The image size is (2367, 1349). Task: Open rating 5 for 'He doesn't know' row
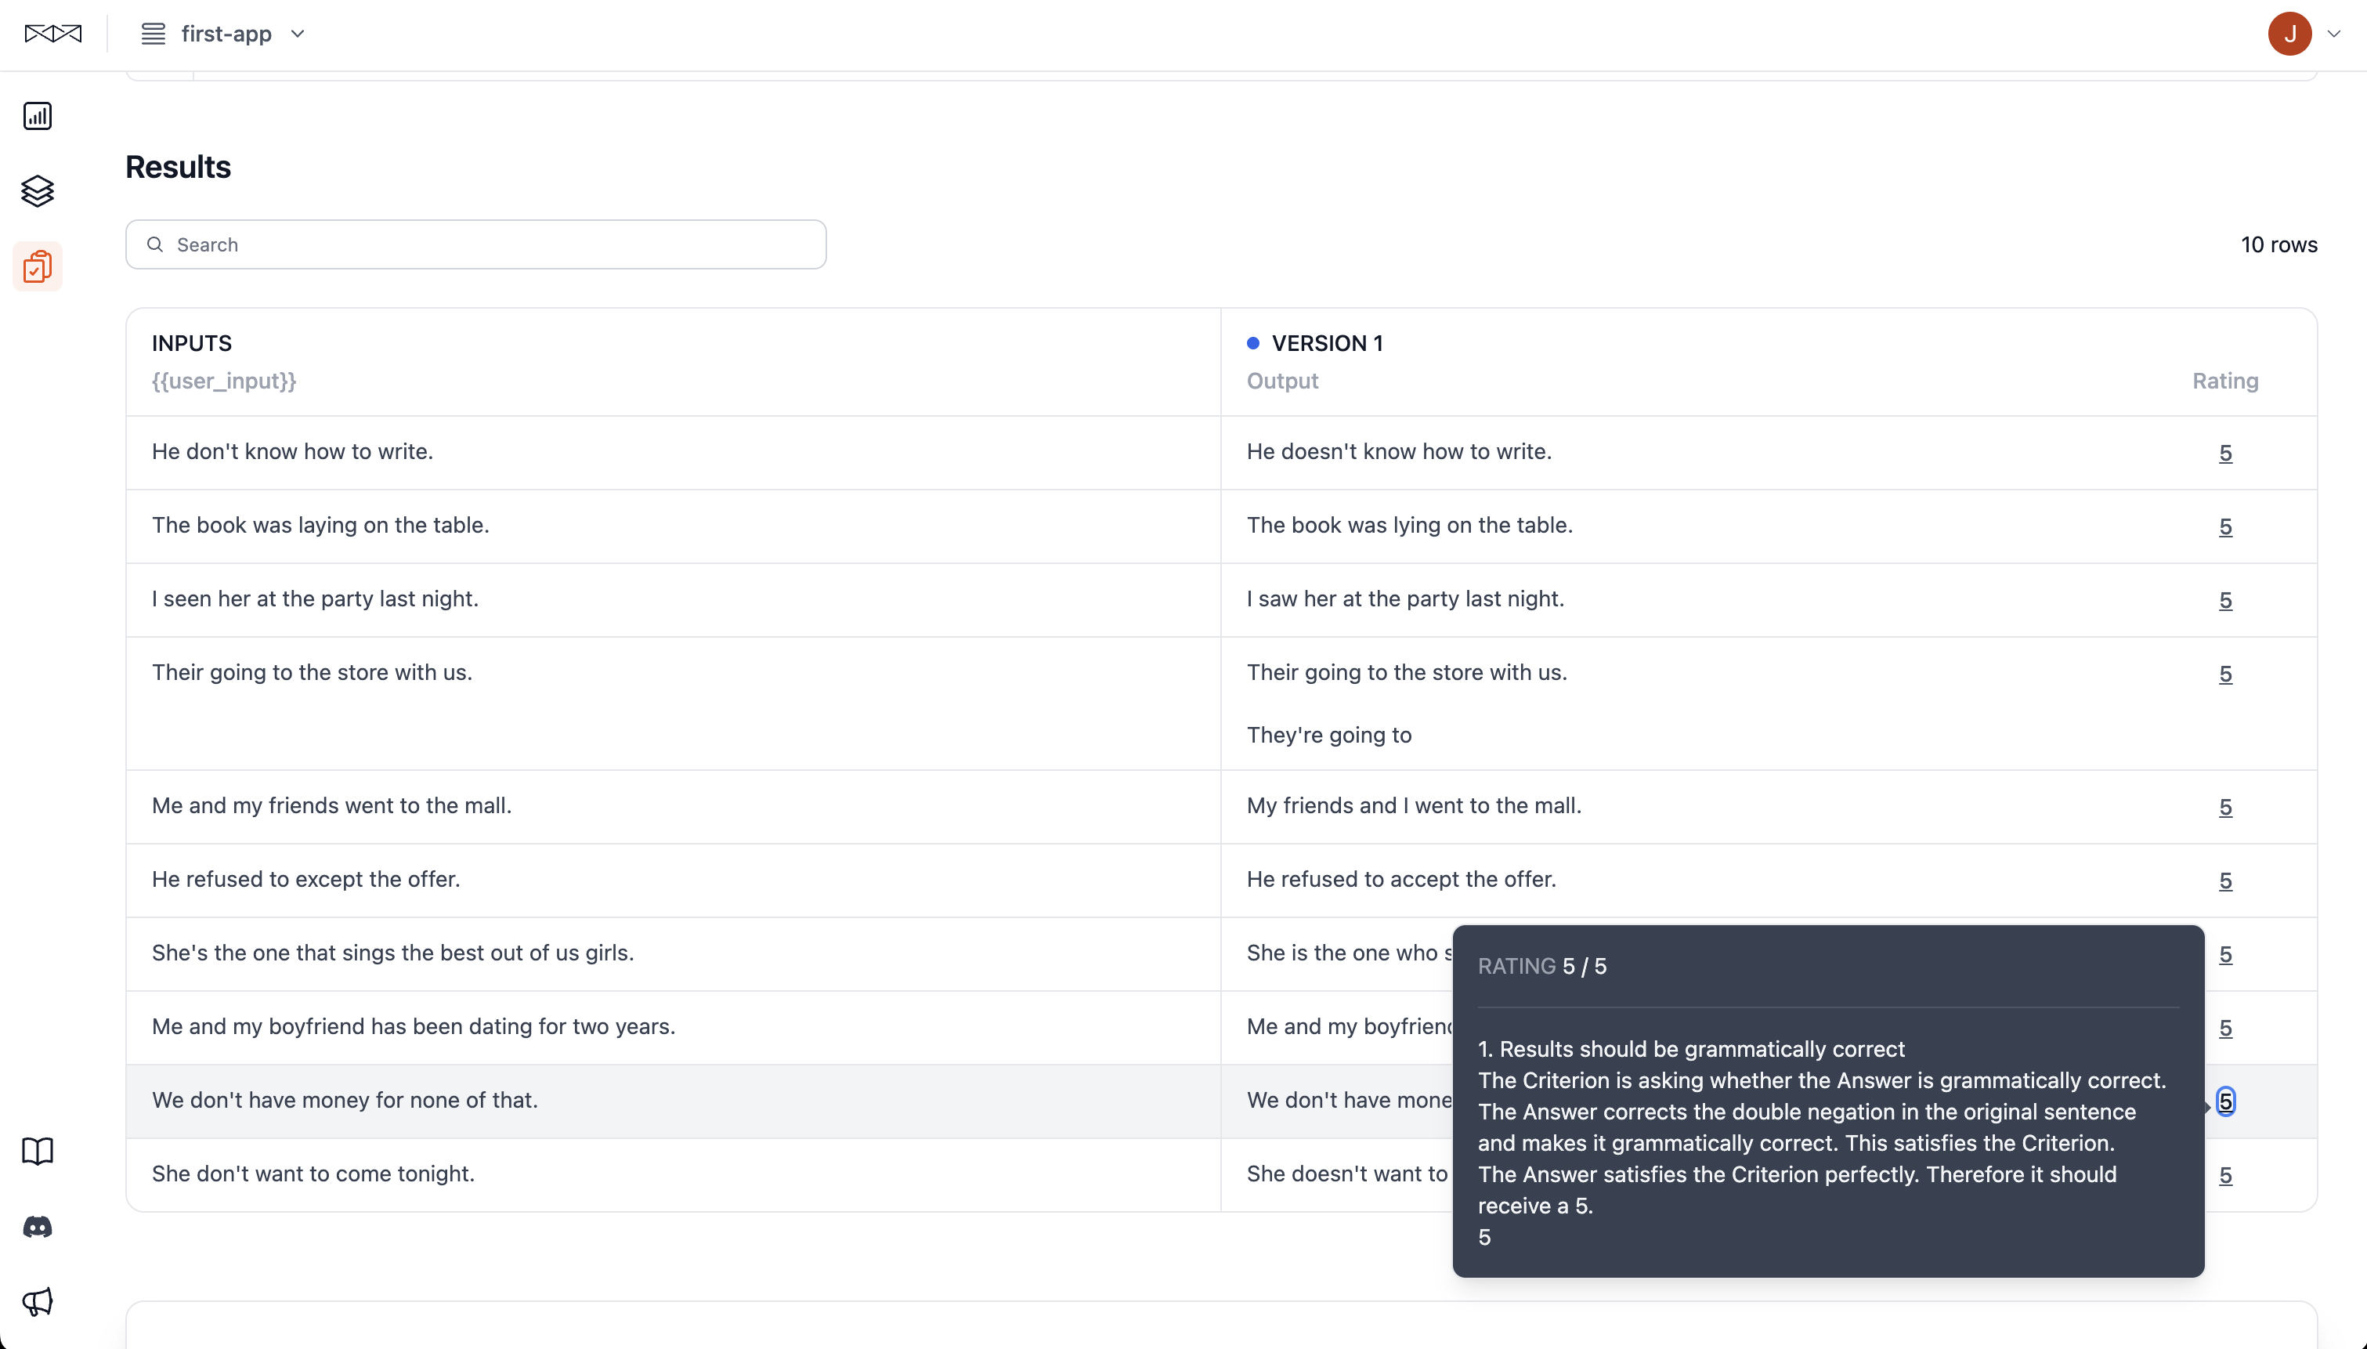pos(2224,453)
